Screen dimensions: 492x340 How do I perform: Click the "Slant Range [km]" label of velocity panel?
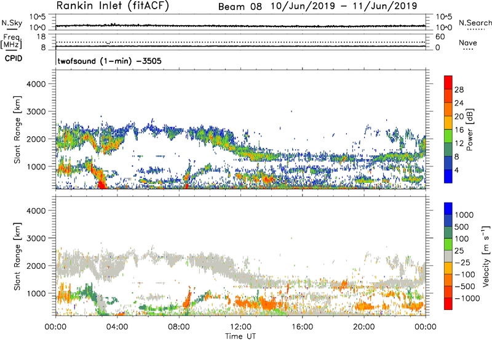(x=17, y=257)
